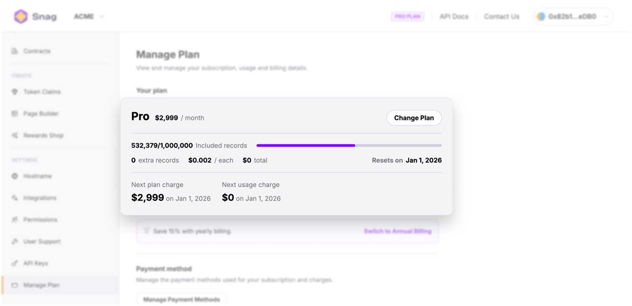Image resolution: width=632 pixels, height=306 pixels.
Task: Click the Page Builder icon
Action: click(x=16, y=114)
